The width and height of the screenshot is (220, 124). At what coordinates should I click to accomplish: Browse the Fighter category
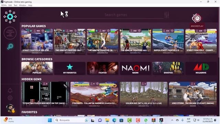(102, 68)
